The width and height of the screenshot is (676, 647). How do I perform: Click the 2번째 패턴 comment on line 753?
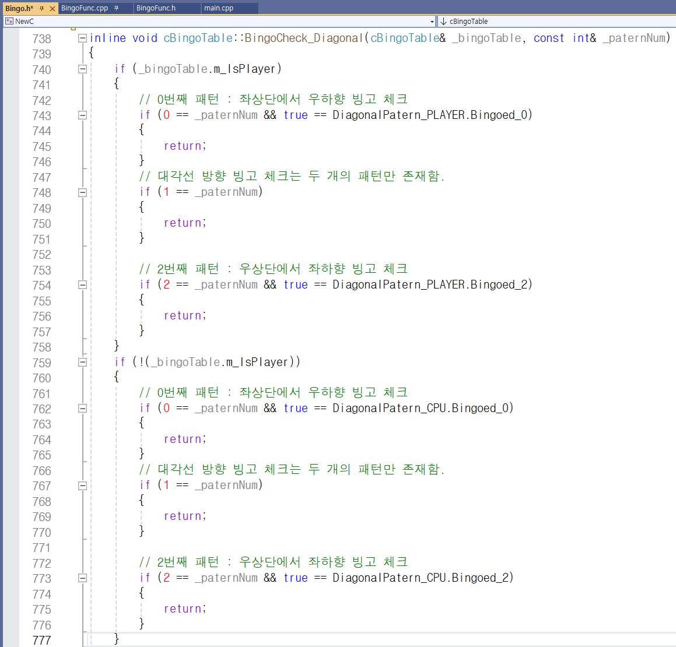274,269
